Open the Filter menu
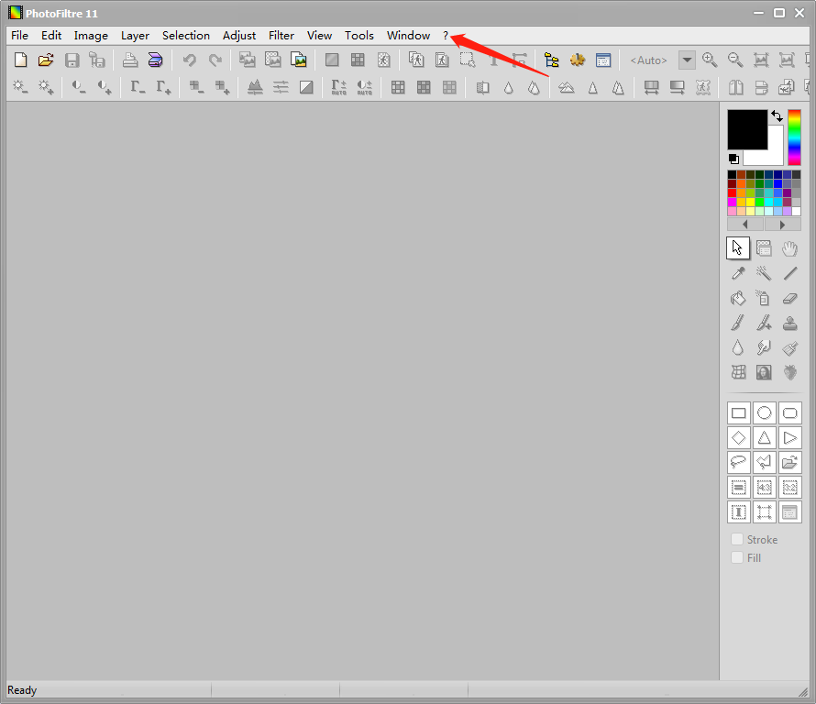 pyautogui.click(x=281, y=36)
